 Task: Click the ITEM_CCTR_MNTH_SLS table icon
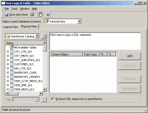12,81
